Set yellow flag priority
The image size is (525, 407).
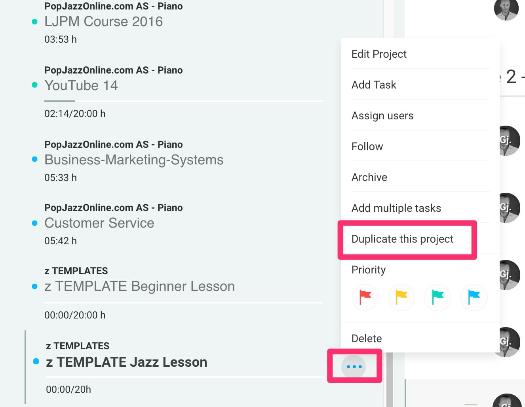tap(401, 298)
